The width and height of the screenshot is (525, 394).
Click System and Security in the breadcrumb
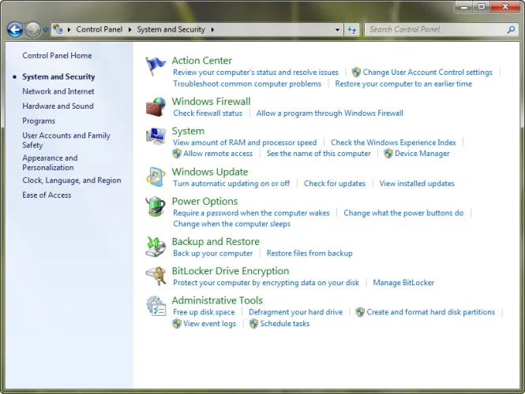pyautogui.click(x=171, y=29)
